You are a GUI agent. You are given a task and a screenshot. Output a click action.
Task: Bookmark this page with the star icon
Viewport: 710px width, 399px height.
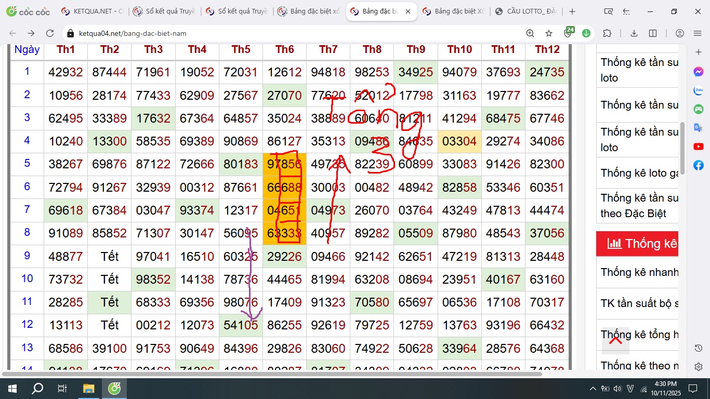[x=549, y=33]
